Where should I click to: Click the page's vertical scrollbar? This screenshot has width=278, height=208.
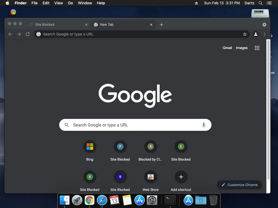tap(268, 110)
